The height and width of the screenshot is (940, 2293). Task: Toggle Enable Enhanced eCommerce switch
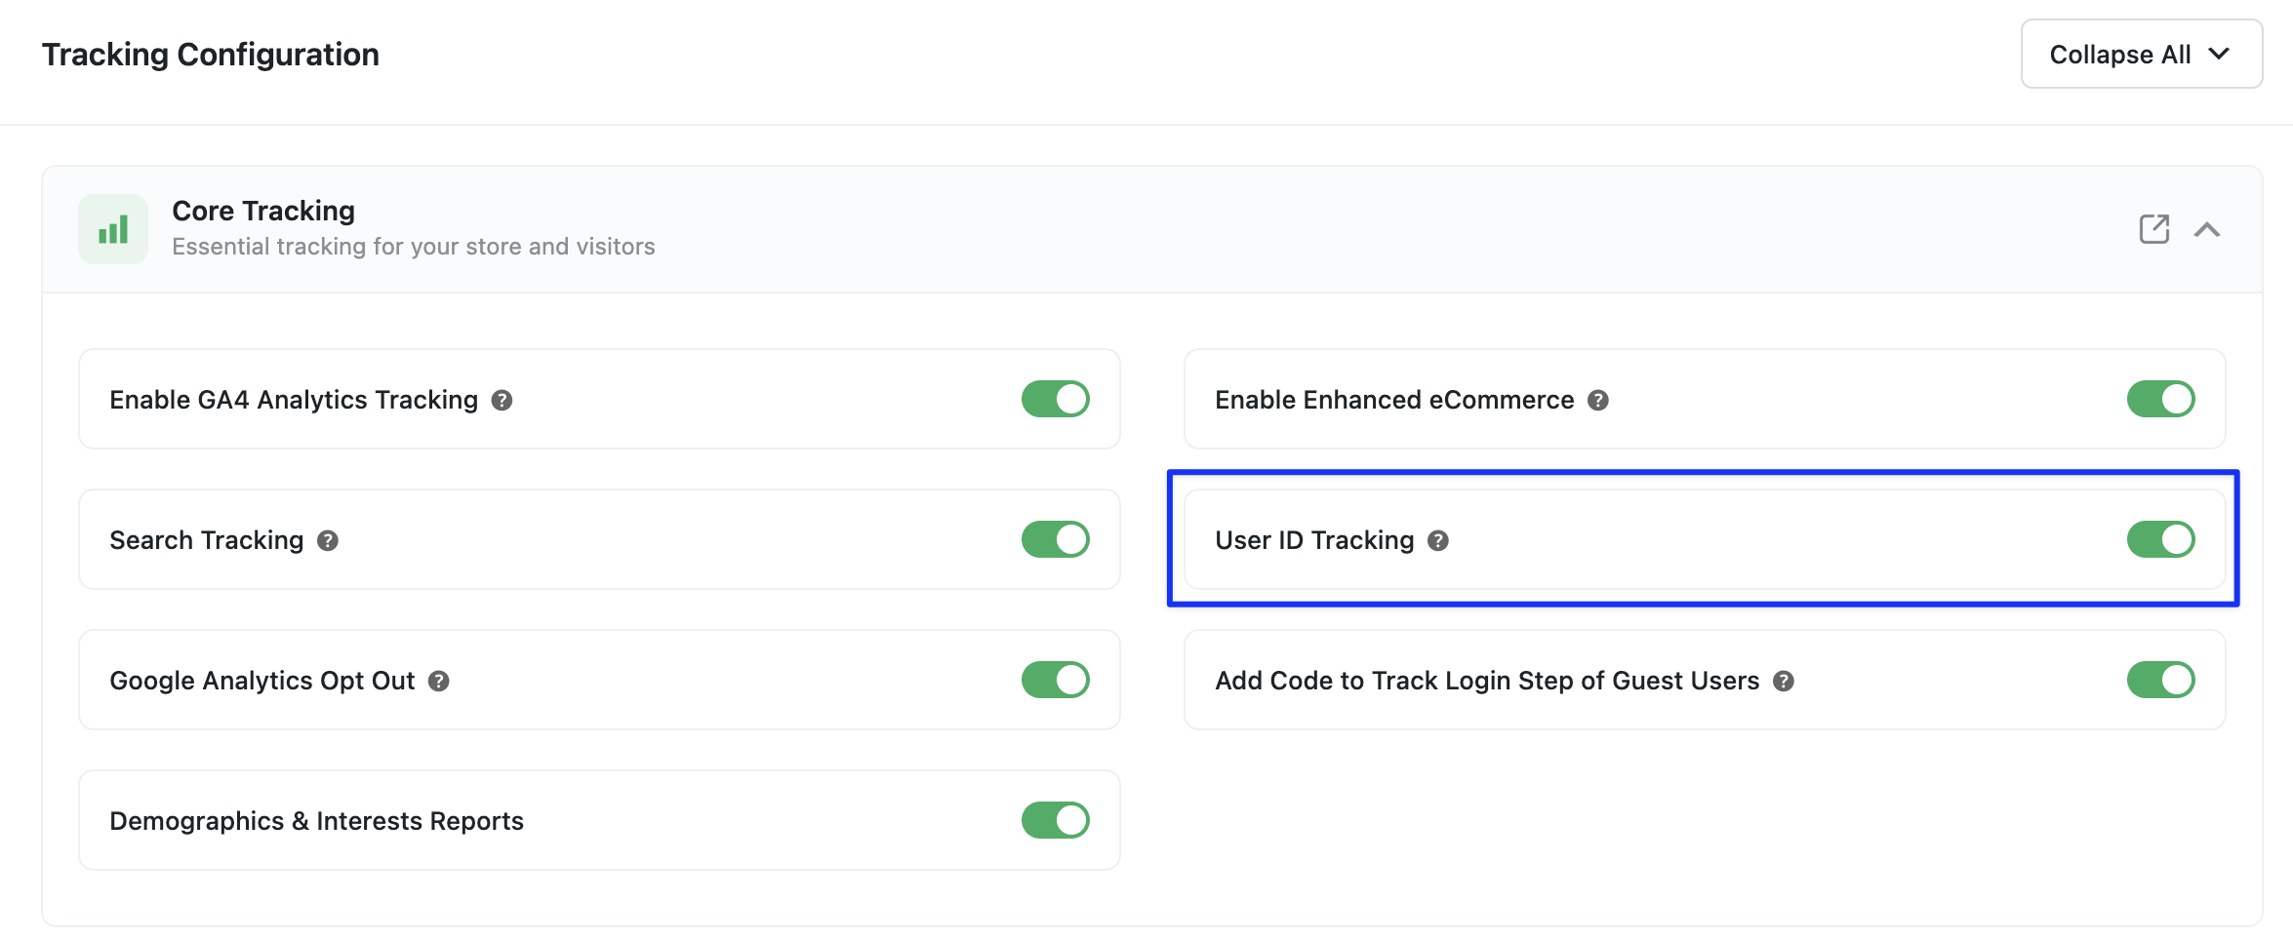pyautogui.click(x=2161, y=399)
